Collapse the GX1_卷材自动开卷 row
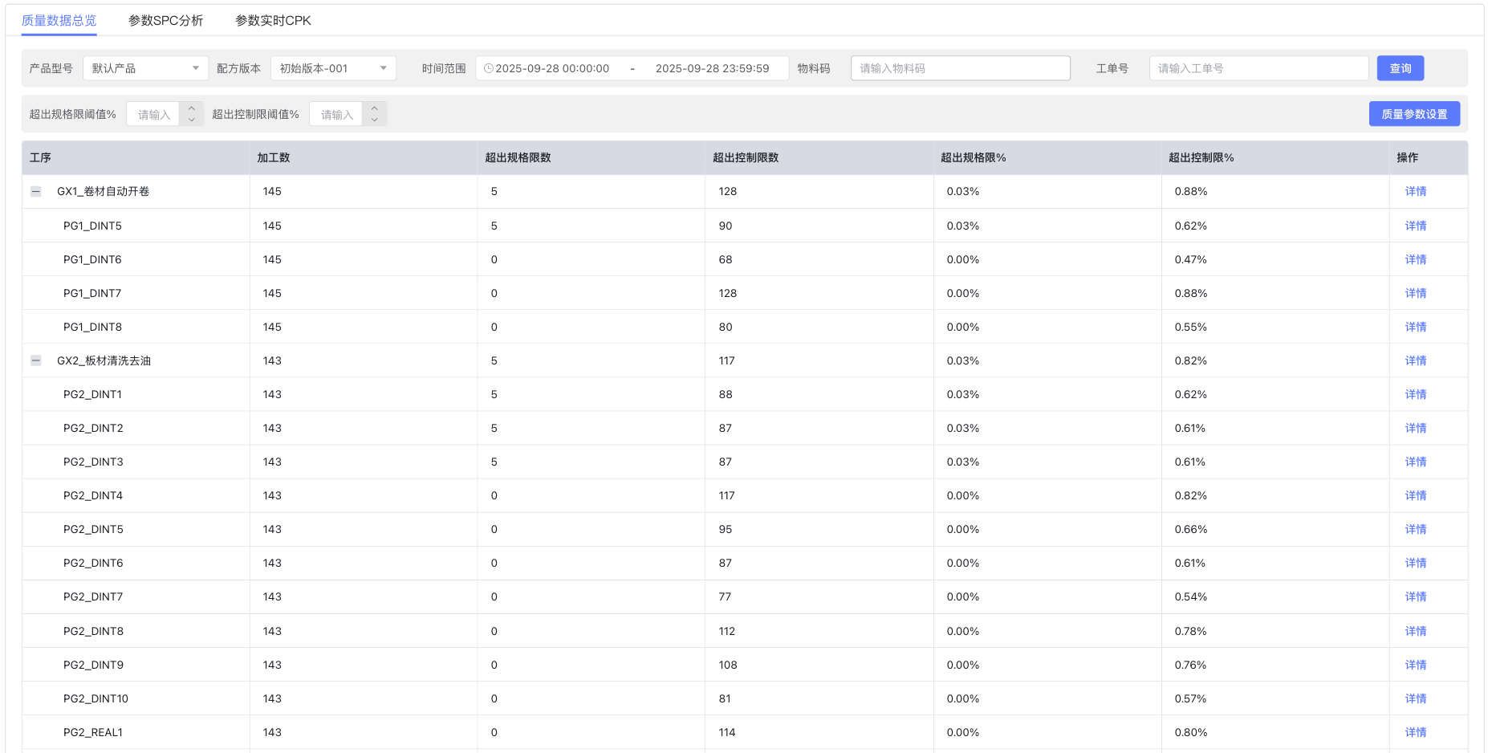This screenshot has width=1488, height=753. pos(36,192)
